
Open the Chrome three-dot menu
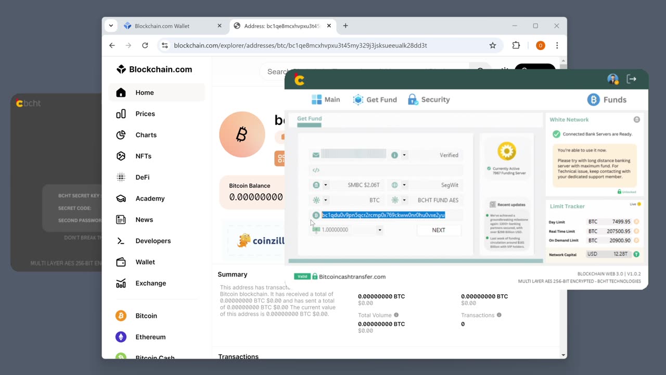coord(557,45)
